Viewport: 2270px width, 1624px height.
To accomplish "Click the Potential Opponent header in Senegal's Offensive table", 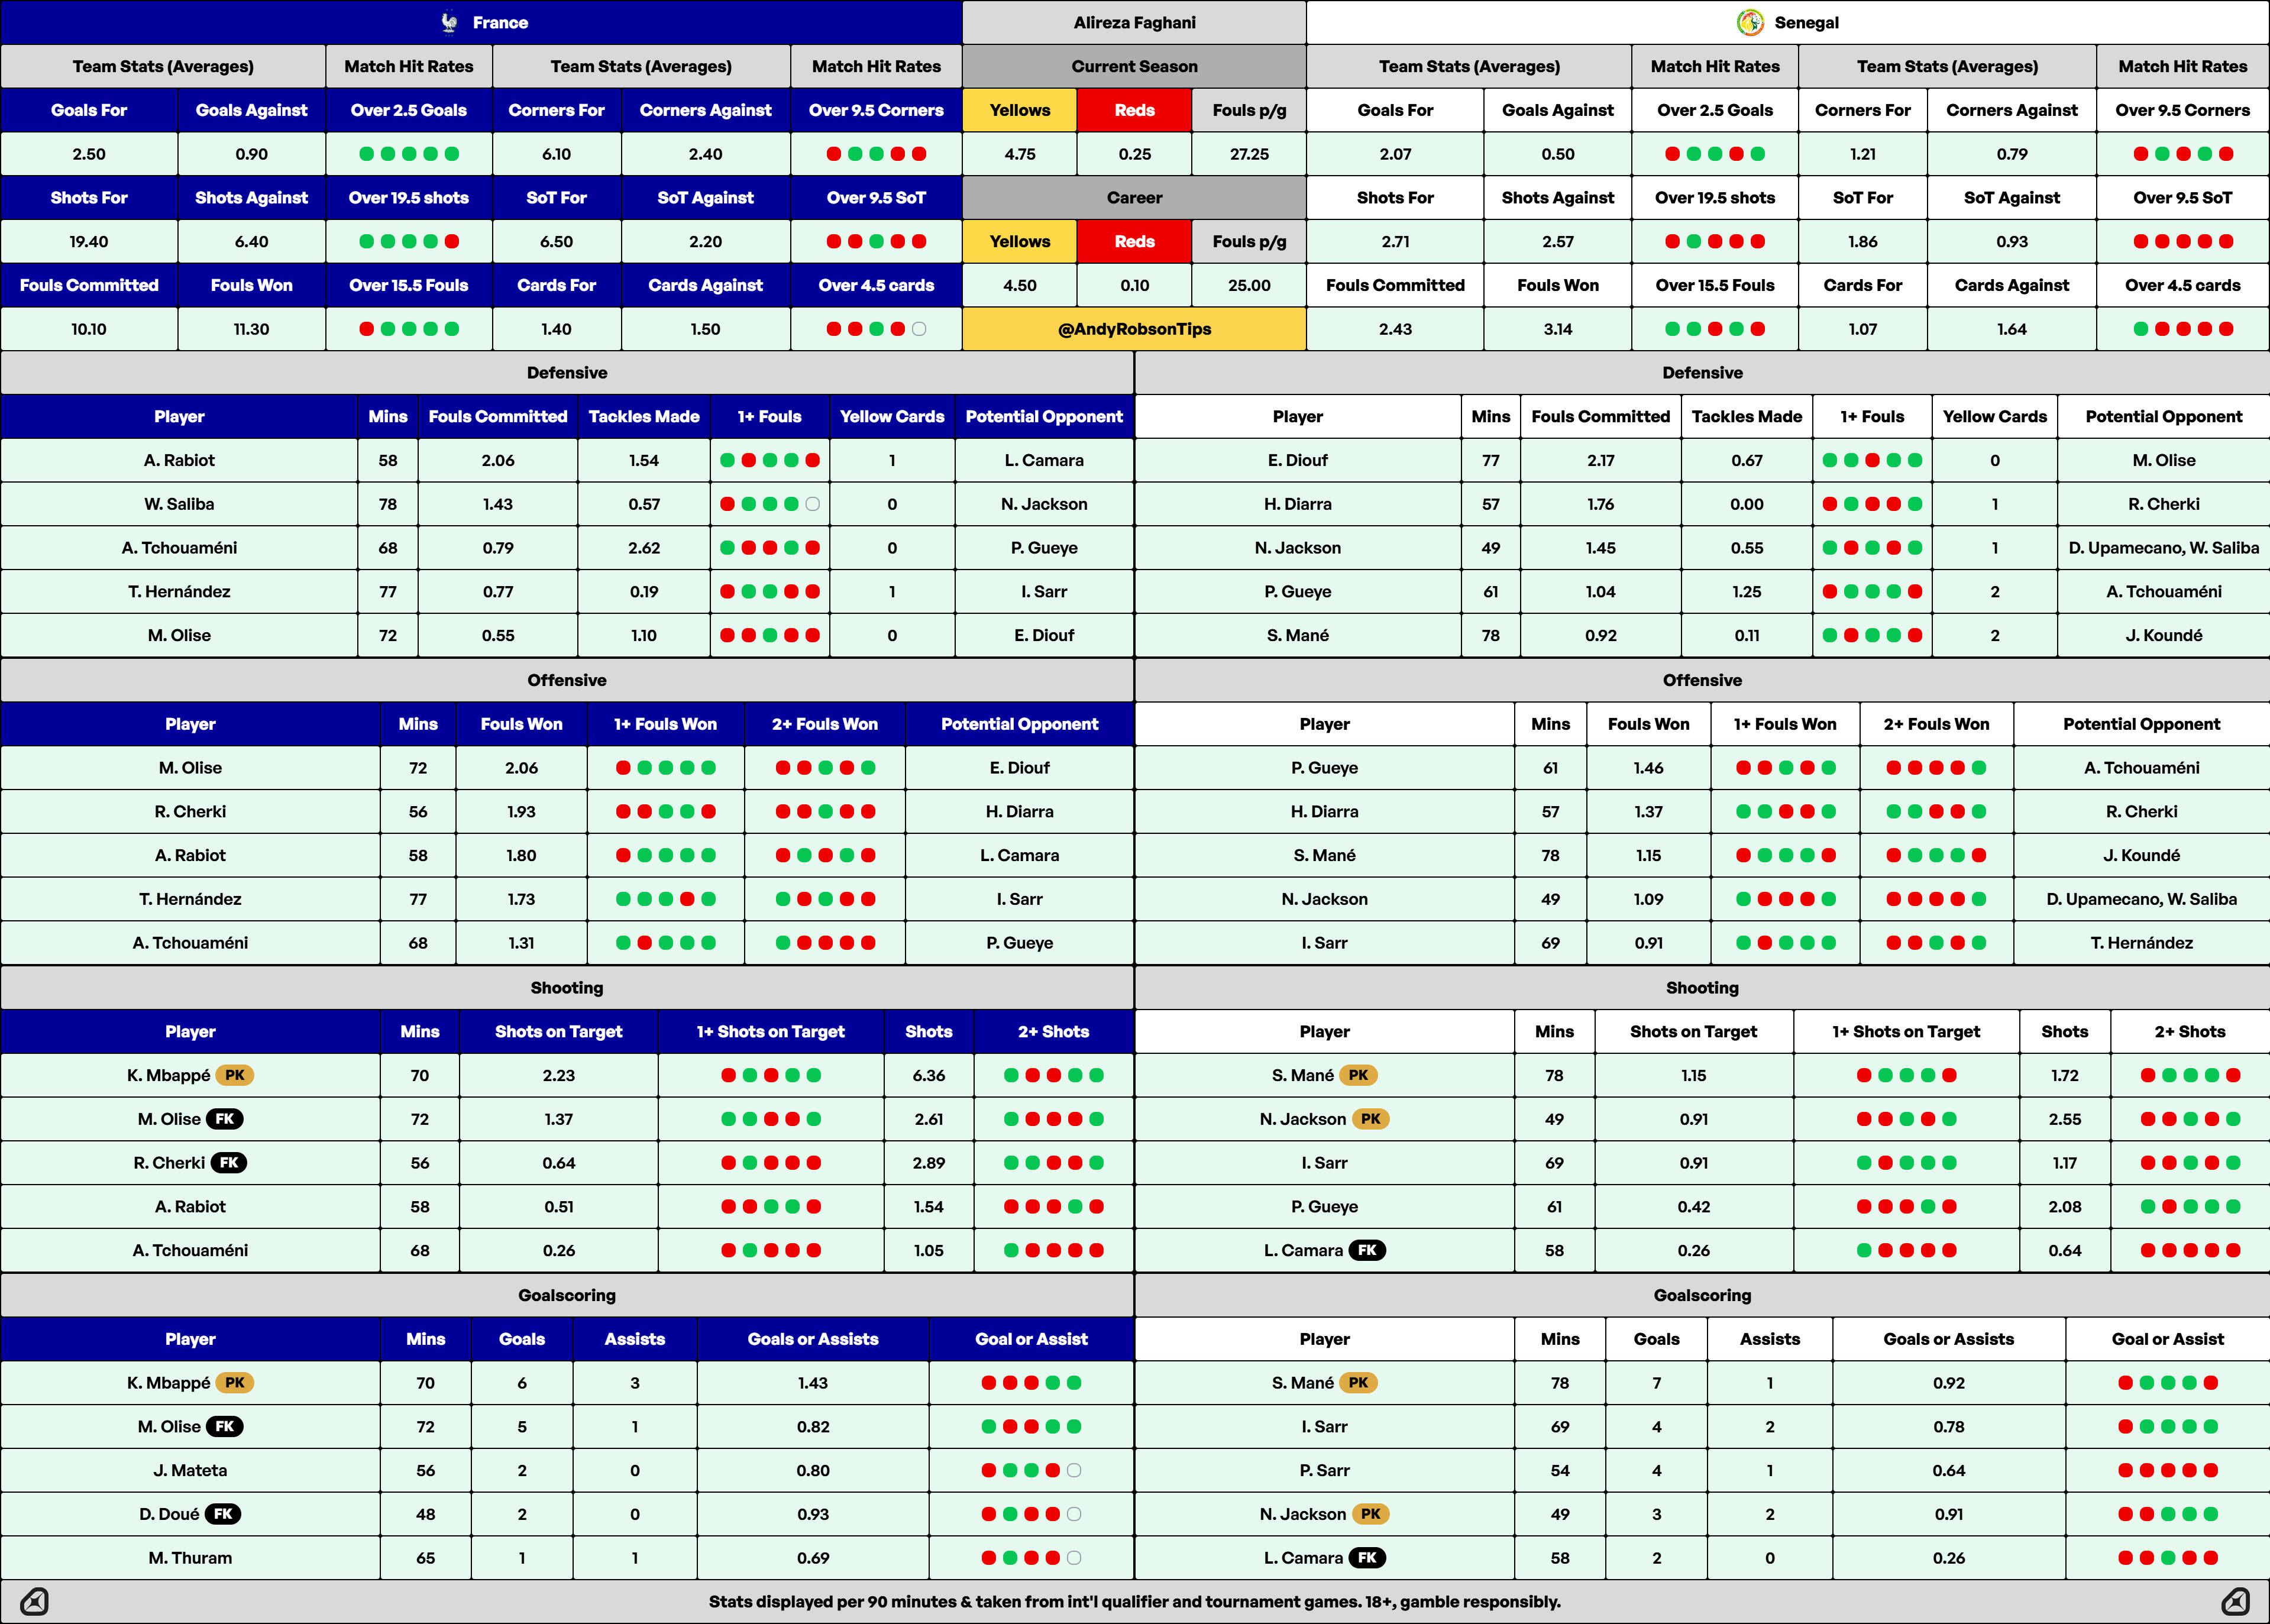I will point(2141,724).
